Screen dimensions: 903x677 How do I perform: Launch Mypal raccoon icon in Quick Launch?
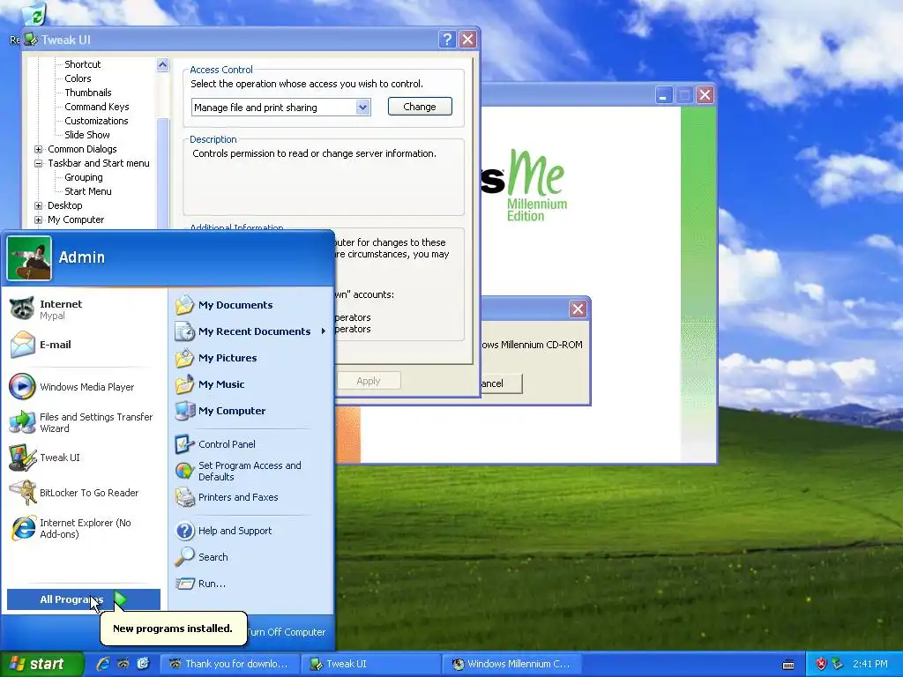point(123,665)
